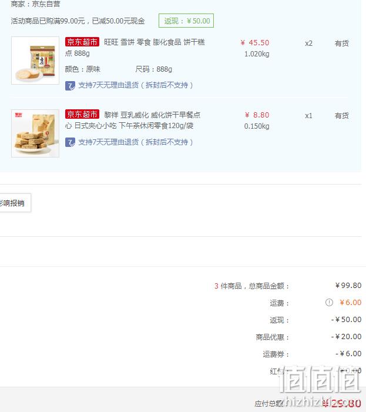Click the 返现 ¥50.00 green badge
366x412 pixels.
coord(186,21)
